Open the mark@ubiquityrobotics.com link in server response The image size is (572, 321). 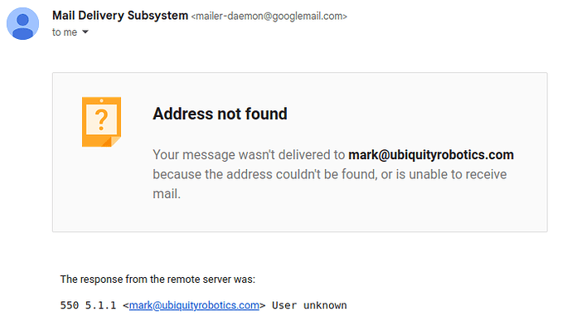(x=194, y=305)
